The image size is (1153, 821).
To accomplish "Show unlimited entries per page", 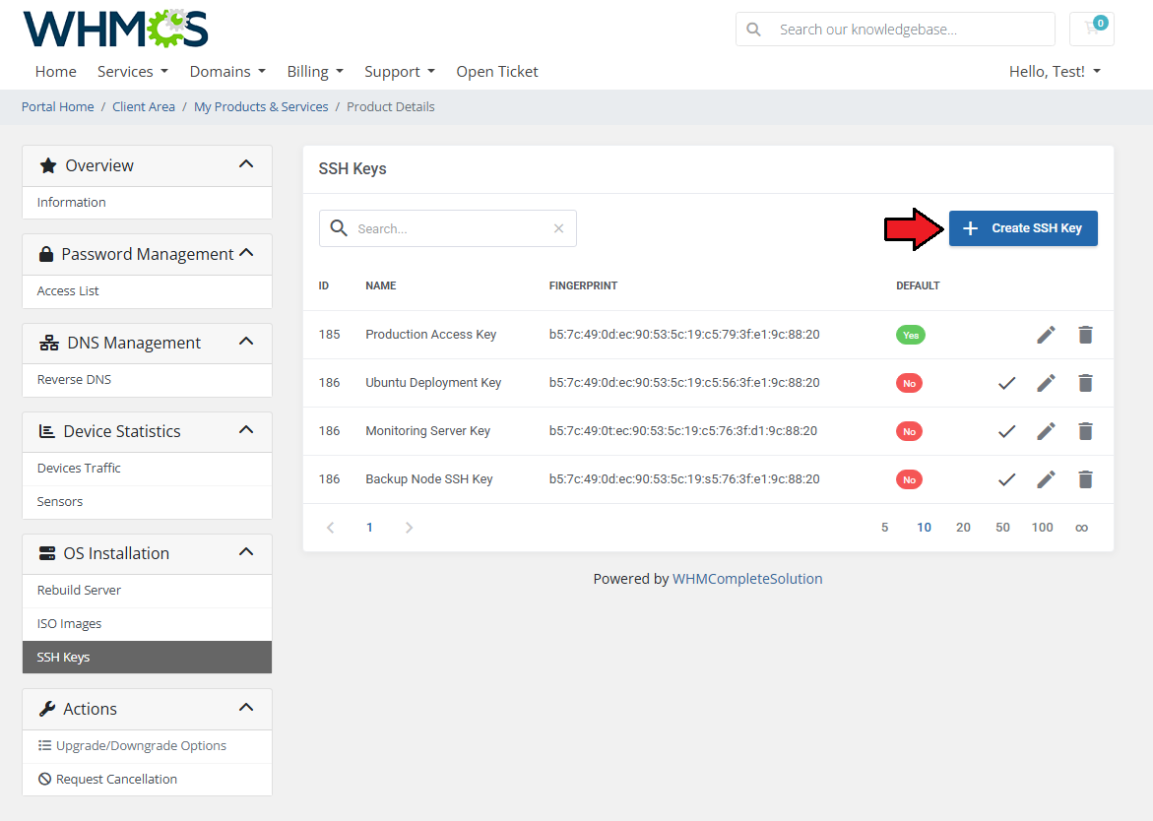I will 1082,528.
